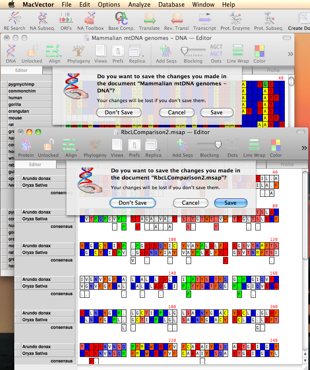The height and width of the screenshot is (370, 310).
Task: Open the Base Comp. tool
Action: (x=121, y=18)
